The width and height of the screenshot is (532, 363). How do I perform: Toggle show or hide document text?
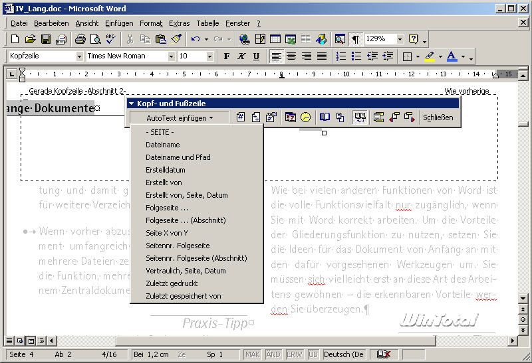(x=340, y=117)
